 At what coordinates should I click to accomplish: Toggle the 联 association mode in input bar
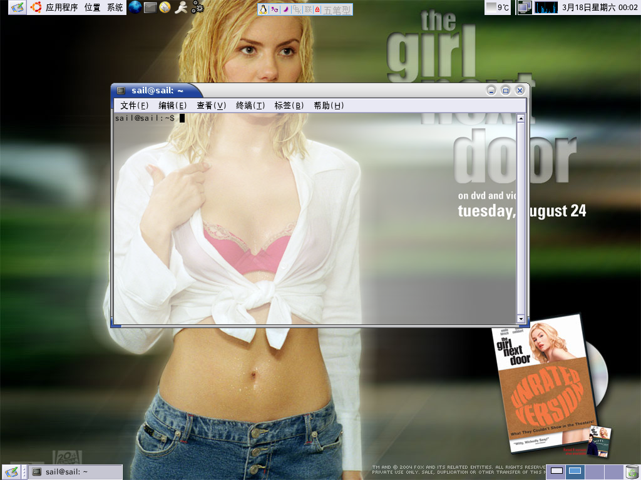[x=308, y=9]
